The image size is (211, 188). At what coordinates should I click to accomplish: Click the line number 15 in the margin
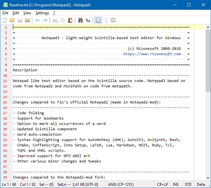click(x=5, y=103)
